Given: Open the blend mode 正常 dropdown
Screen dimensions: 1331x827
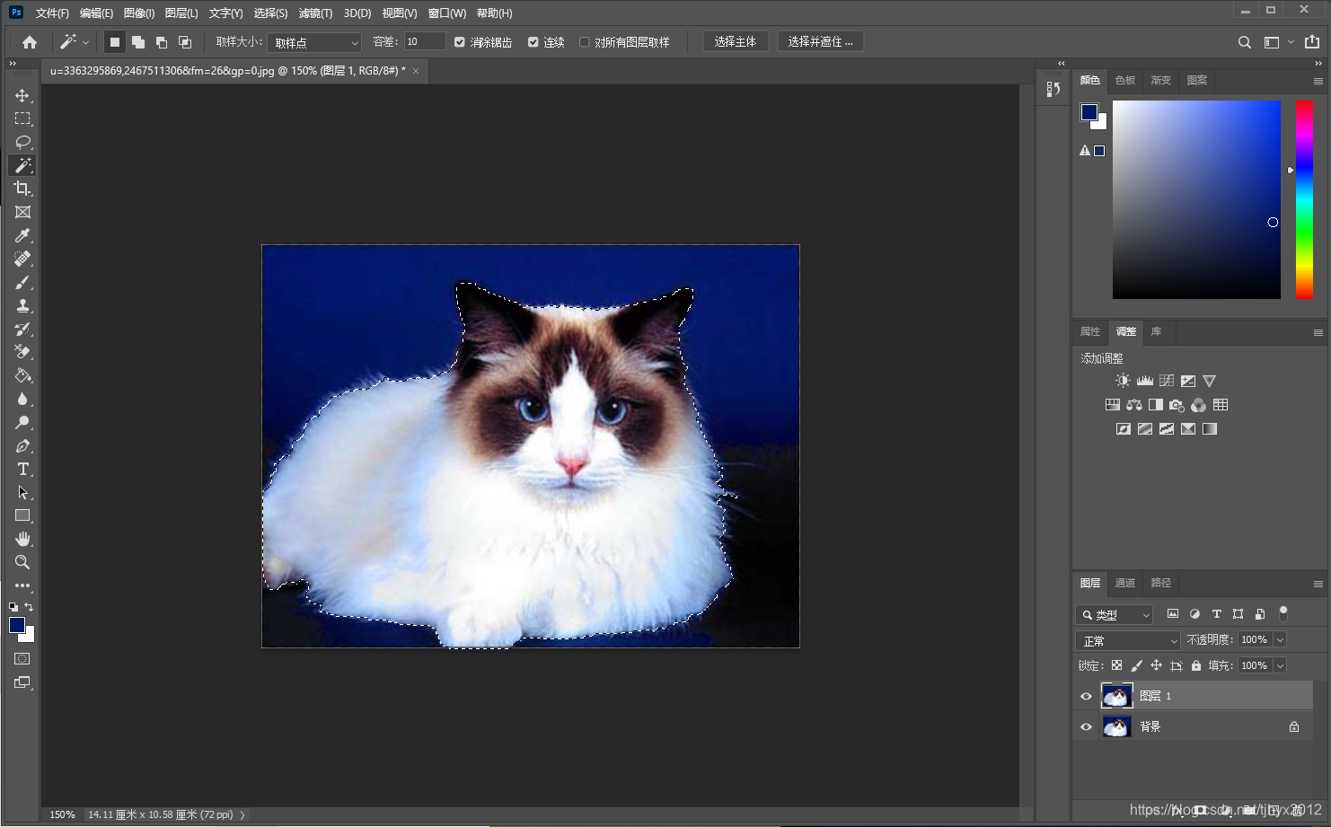Looking at the screenshot, I should 1127,640.
